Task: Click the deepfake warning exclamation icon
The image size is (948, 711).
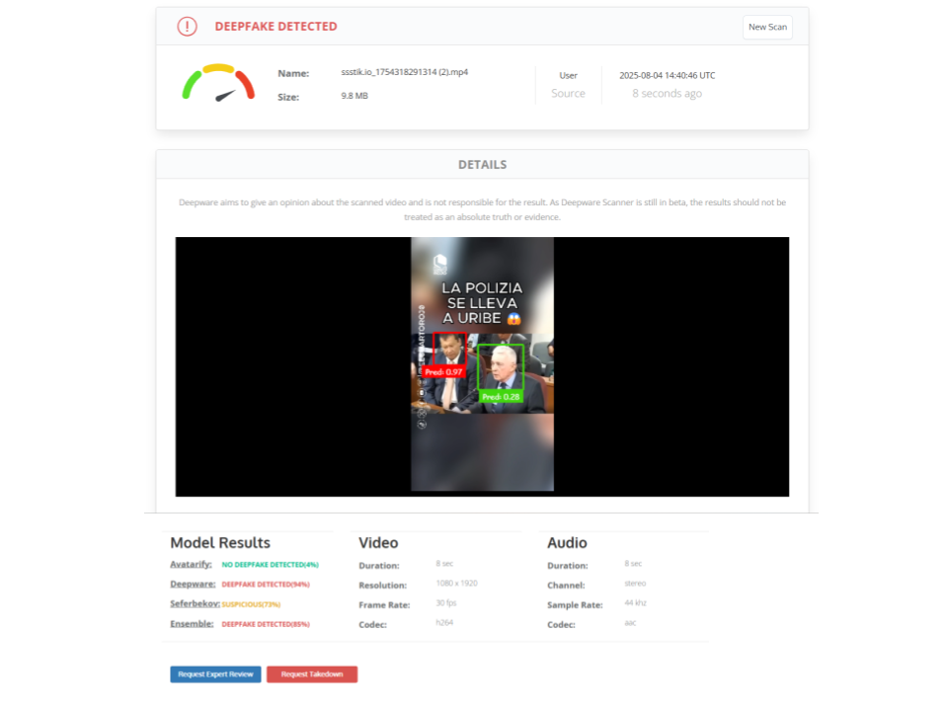Action: click(187, 27)
